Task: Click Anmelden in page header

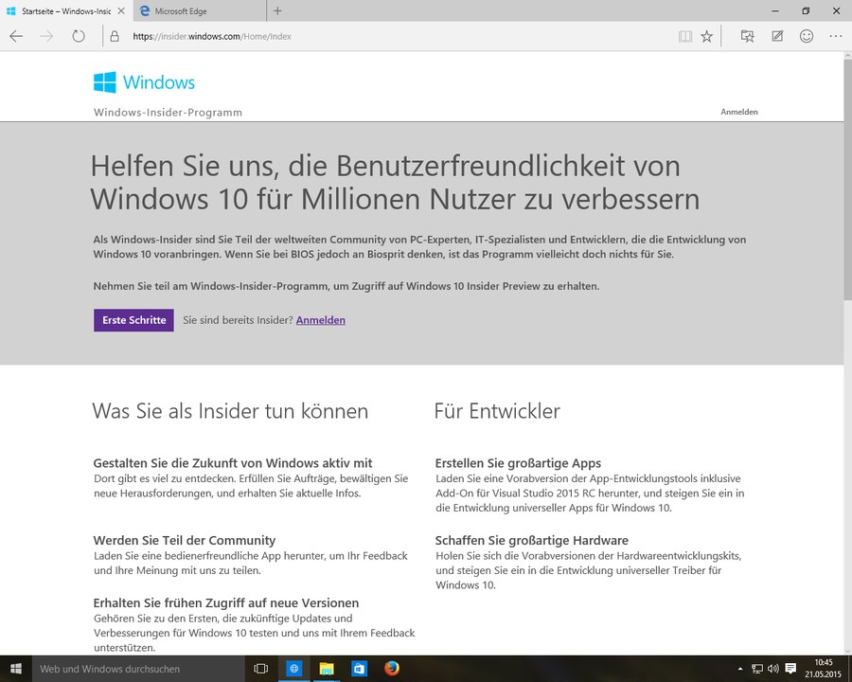Action: tap(739, 112)
